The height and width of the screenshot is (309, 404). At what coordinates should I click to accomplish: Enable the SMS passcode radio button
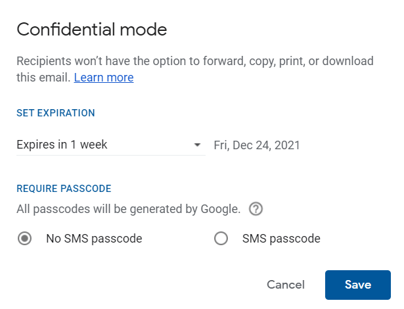pos(221,239)
